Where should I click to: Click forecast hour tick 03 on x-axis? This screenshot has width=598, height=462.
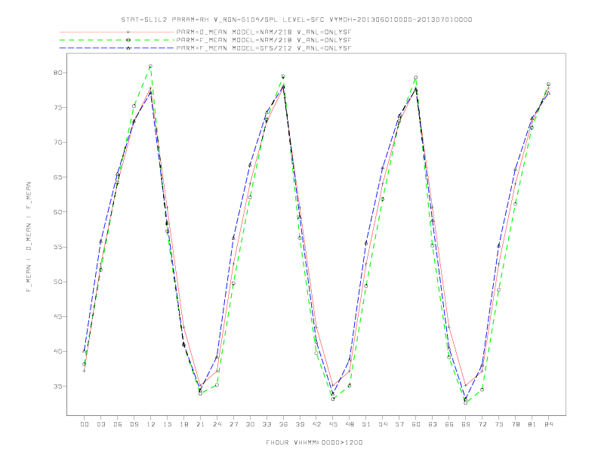pos(100,424)
